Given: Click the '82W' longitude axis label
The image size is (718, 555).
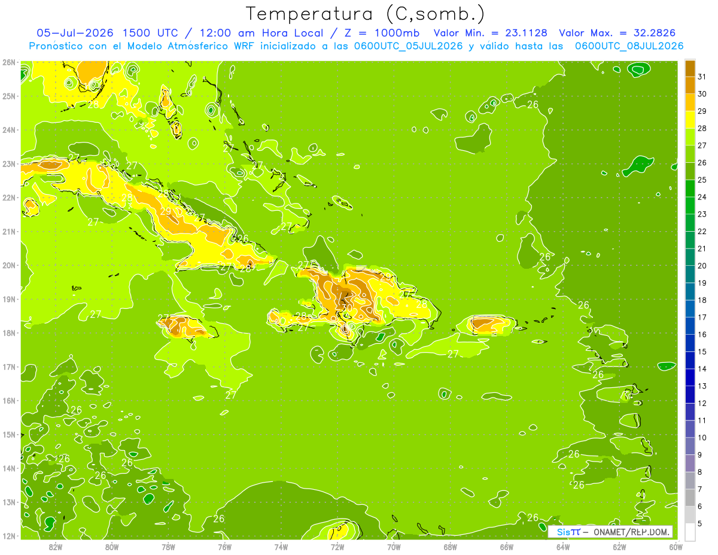Looking at the screenshot, I should click(55, 547).
